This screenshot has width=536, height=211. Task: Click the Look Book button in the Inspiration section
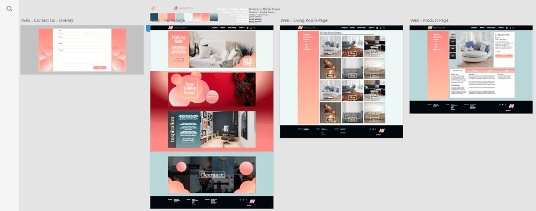click(x=188, y=140)
